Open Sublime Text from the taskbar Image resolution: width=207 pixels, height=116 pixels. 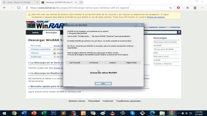[x=63, y=113]
